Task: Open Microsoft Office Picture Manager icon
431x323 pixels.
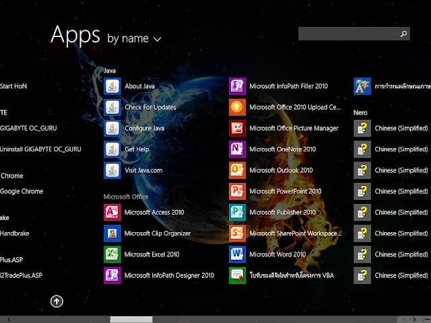Action: [237, 129]
